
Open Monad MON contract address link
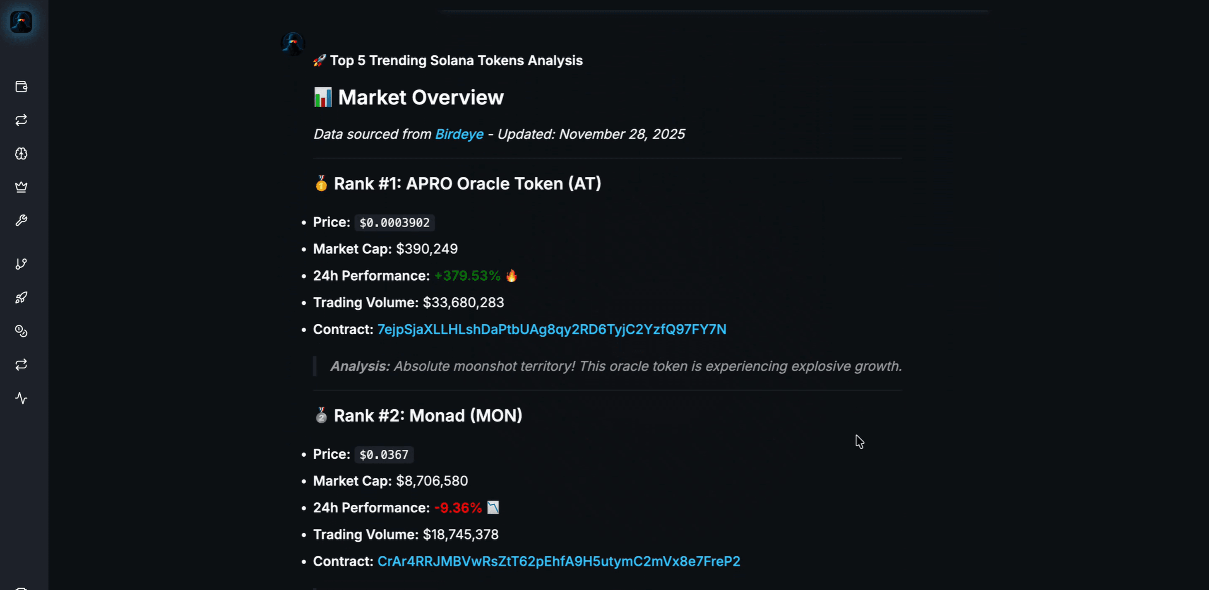coord(558,561)
